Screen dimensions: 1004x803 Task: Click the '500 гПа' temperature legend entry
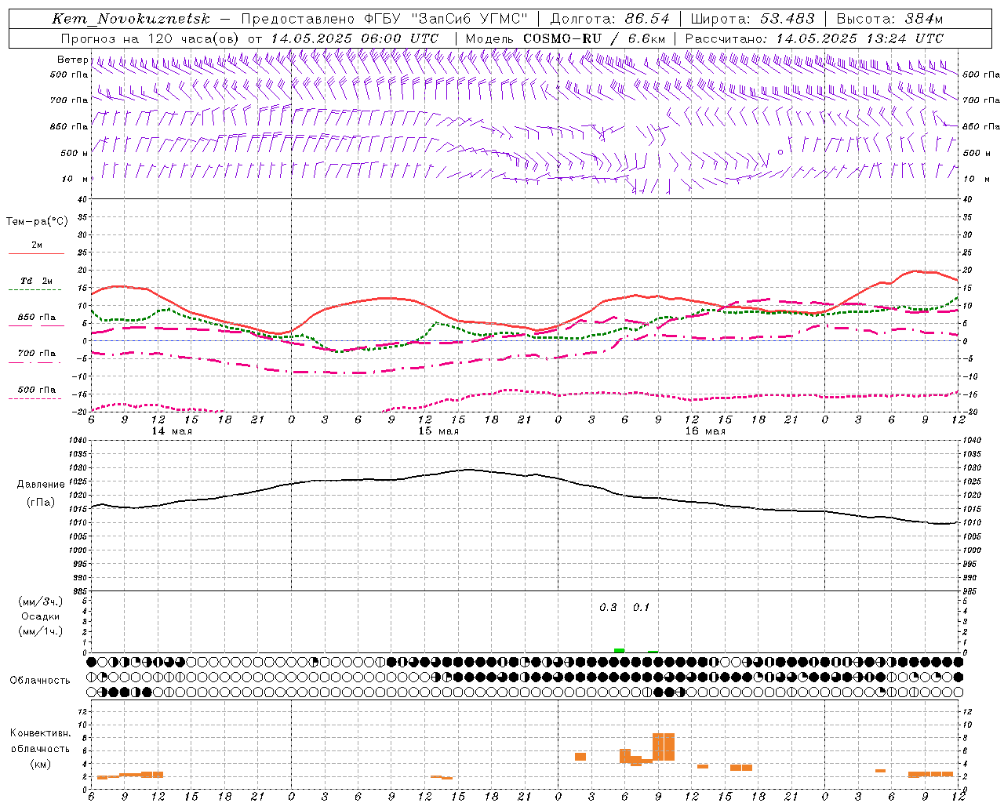click(37, 390)
